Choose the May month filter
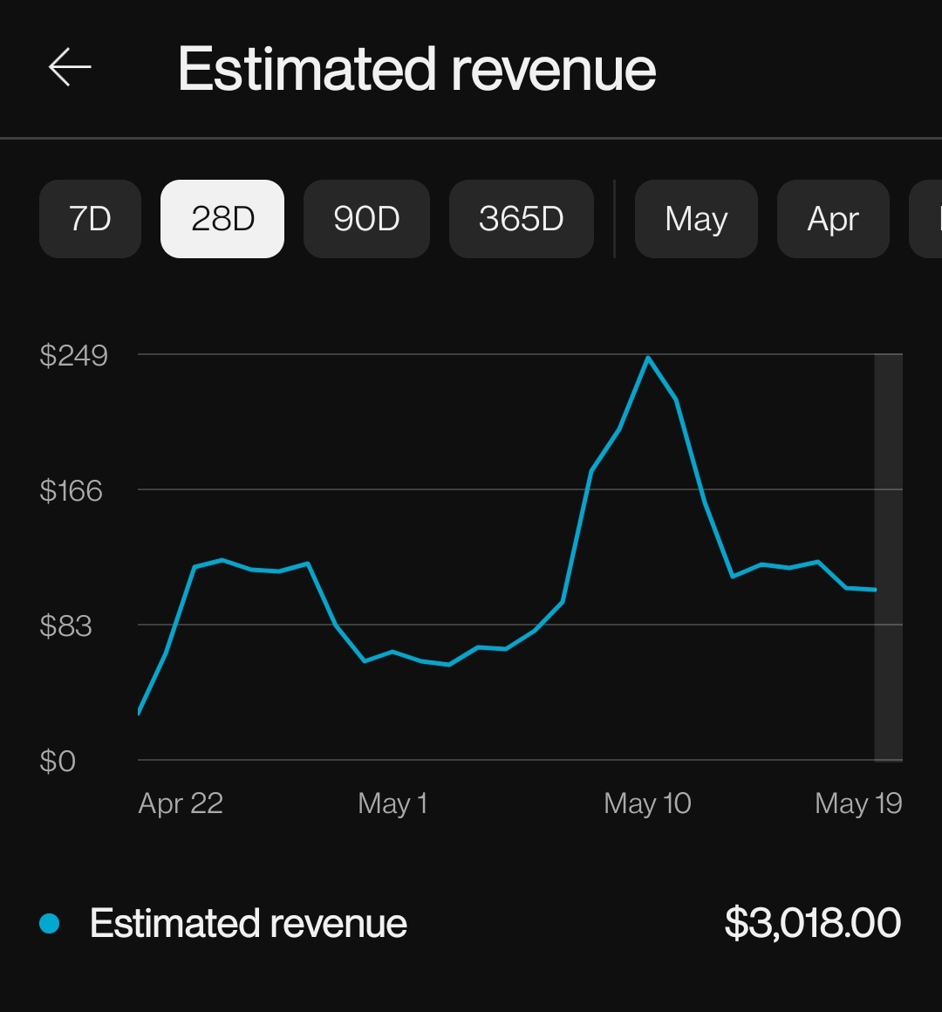The image size is (942, 1012). click(696, 219)
